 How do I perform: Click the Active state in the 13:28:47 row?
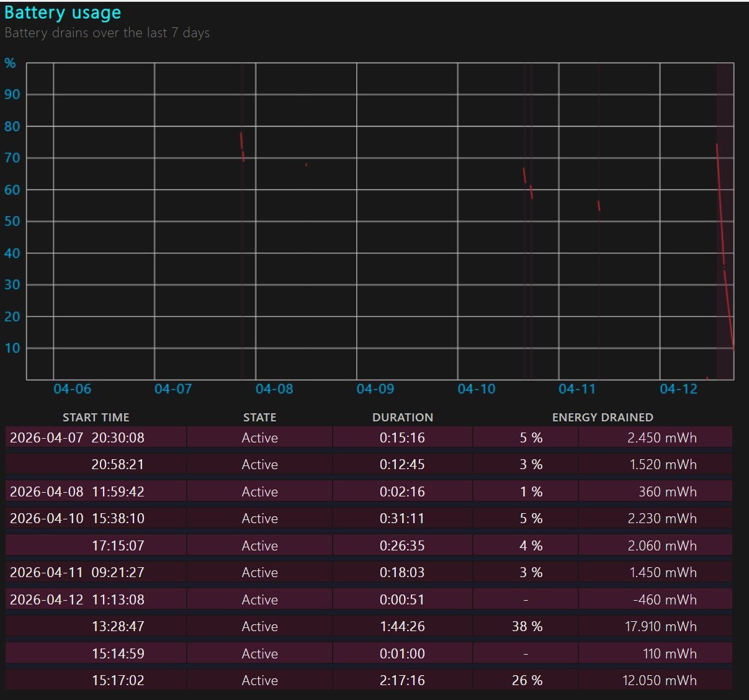[260, 626]
